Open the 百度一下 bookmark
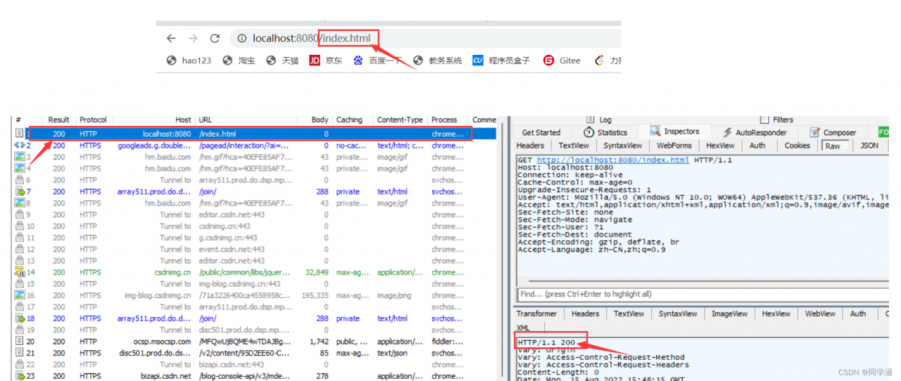901x381 pixels. click(x=378, y=60)
